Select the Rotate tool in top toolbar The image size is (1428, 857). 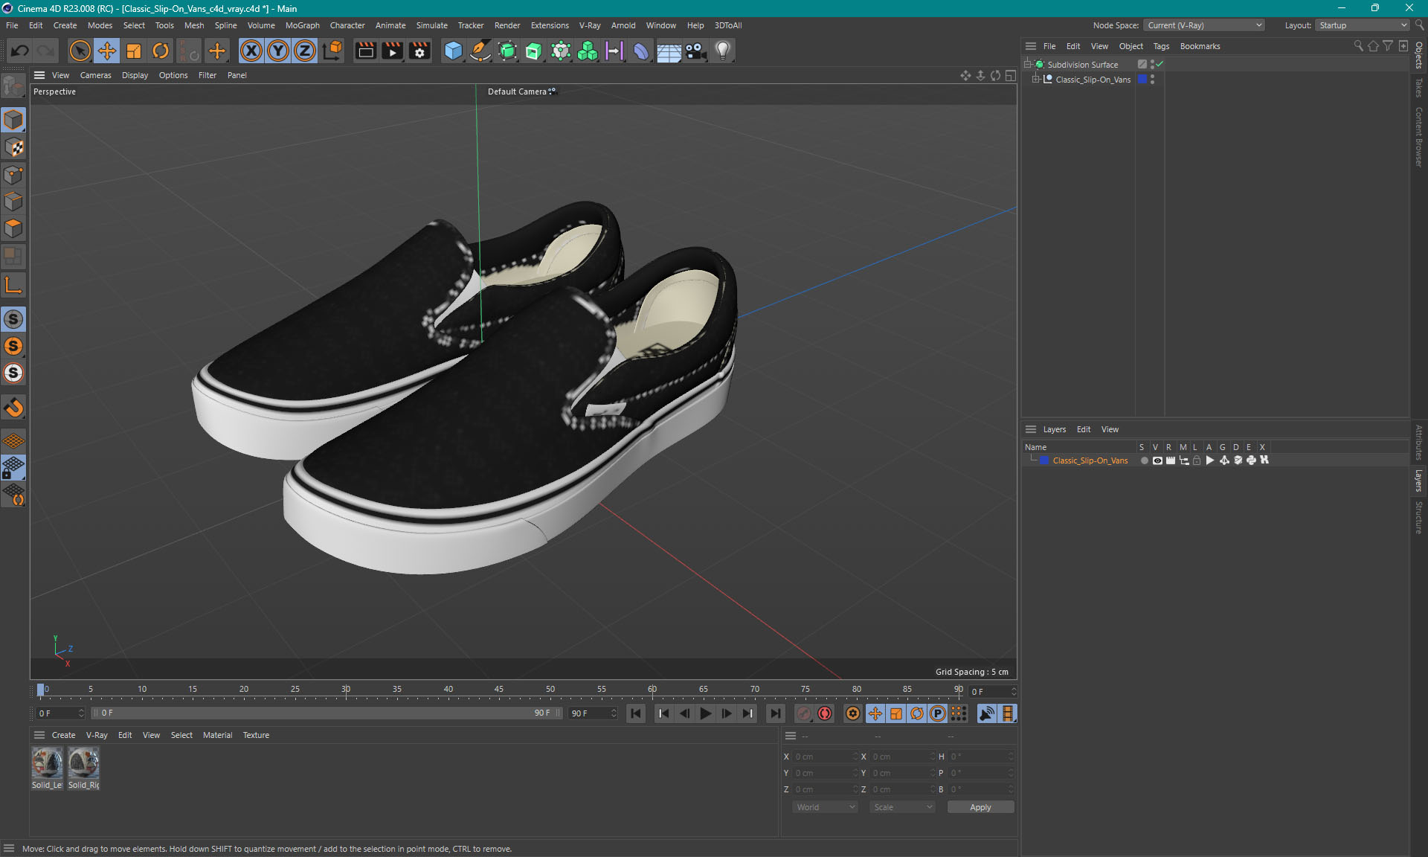[161, 51]
